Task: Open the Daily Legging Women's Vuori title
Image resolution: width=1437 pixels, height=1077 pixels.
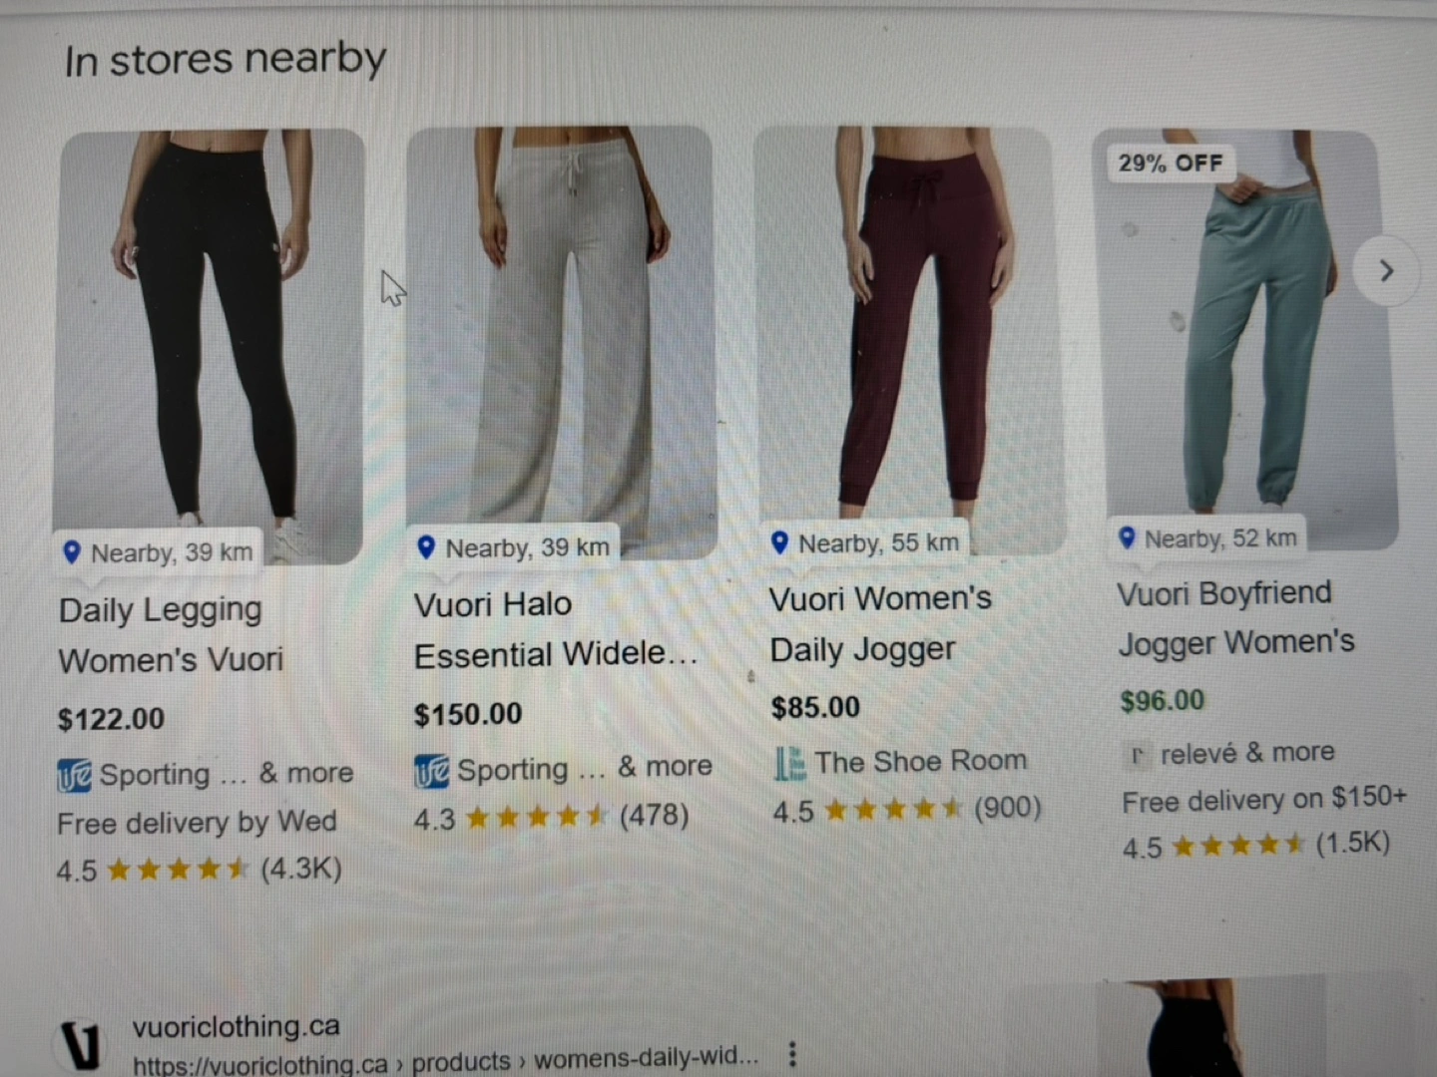Action: coord(171,634)
